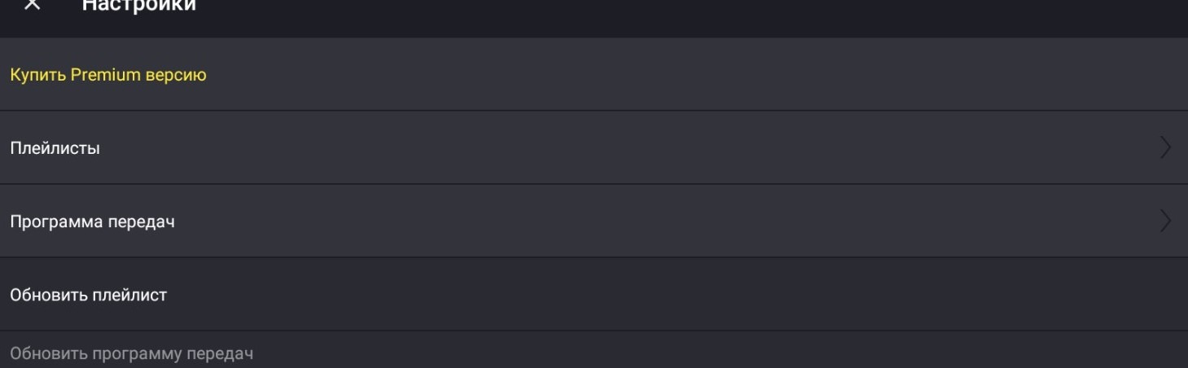Screen dimensions: 1188x368
Task: Click the chevron arrow beside Программа передач
Action: tap(1166, 221)
